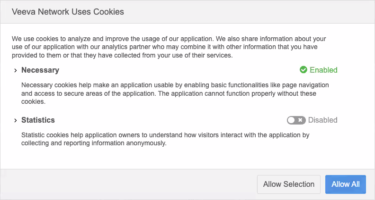
Task: Enable the Statistics cookies toggle
Action: pyautogui.click(x=296, y=120)
